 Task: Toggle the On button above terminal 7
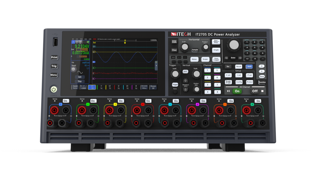(231, 101)
